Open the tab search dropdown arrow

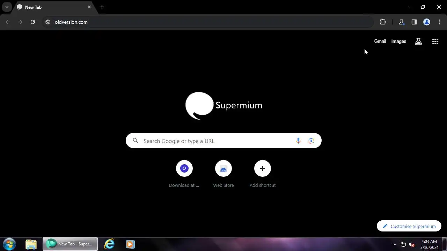7,7
